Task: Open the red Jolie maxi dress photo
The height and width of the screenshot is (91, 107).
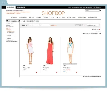Action: pyautogui.click(x=50, y=51)
